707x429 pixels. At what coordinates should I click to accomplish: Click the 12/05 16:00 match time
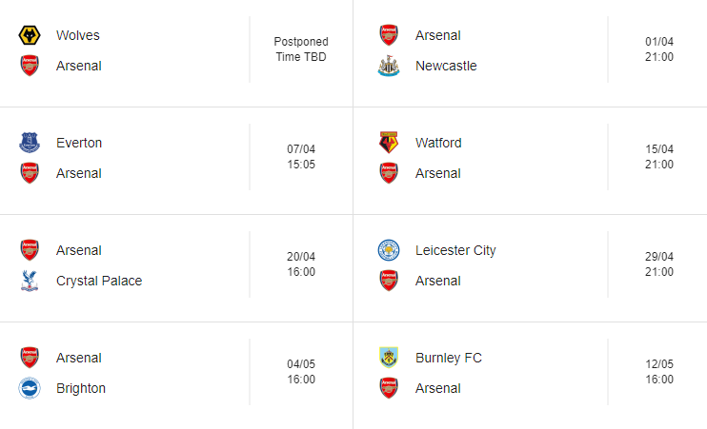click(x=659, y=372)
